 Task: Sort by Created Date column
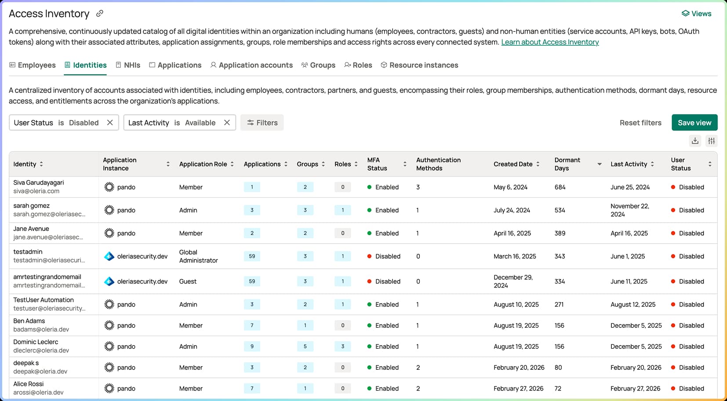coord(538,164)
